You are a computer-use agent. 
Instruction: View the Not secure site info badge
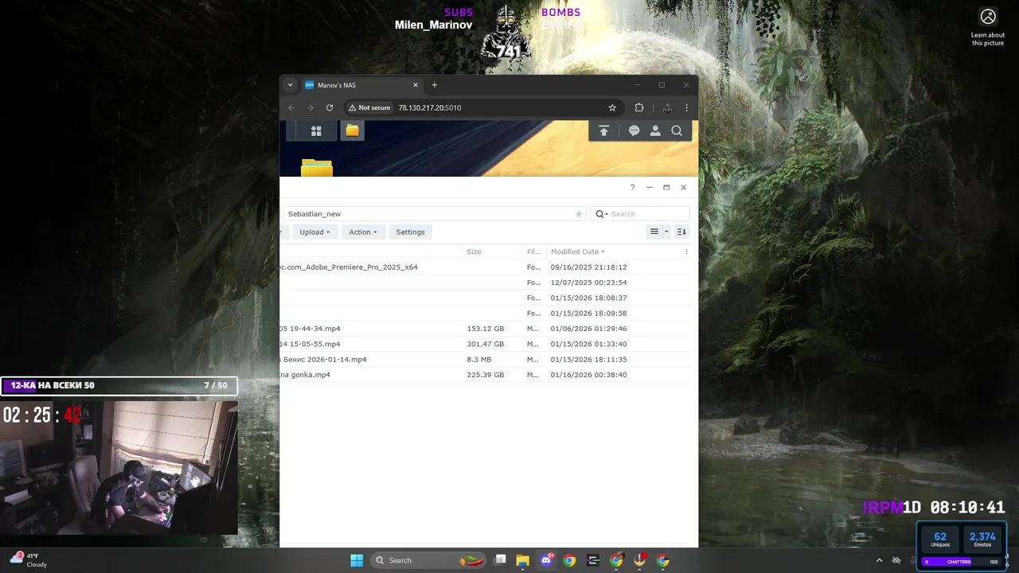point(369,107)
